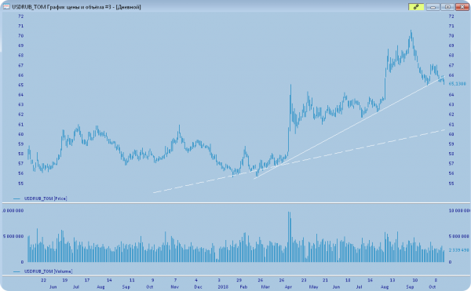Click the Apr month label on time axis
Screen dimensions: 471x291
click(x=288, y=287)
